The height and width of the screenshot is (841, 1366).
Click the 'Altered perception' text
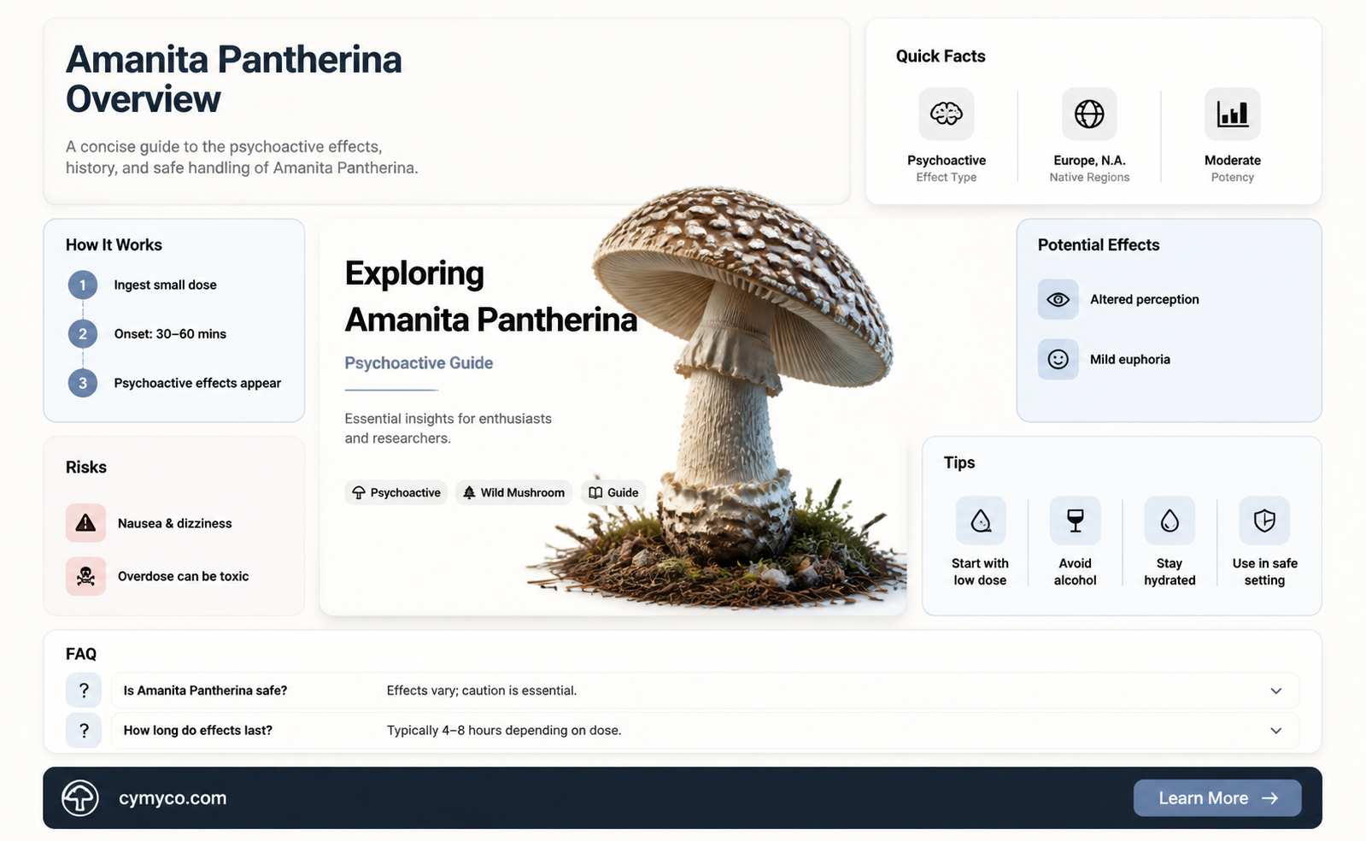pos(1145,299)
